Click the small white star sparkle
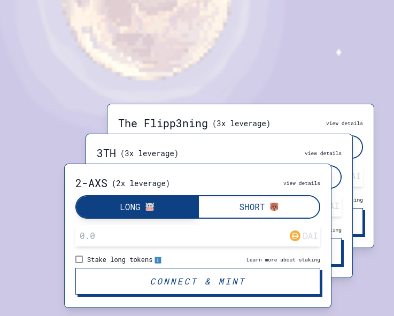This screenshot has width=394, height=316. tap(339, 52)
